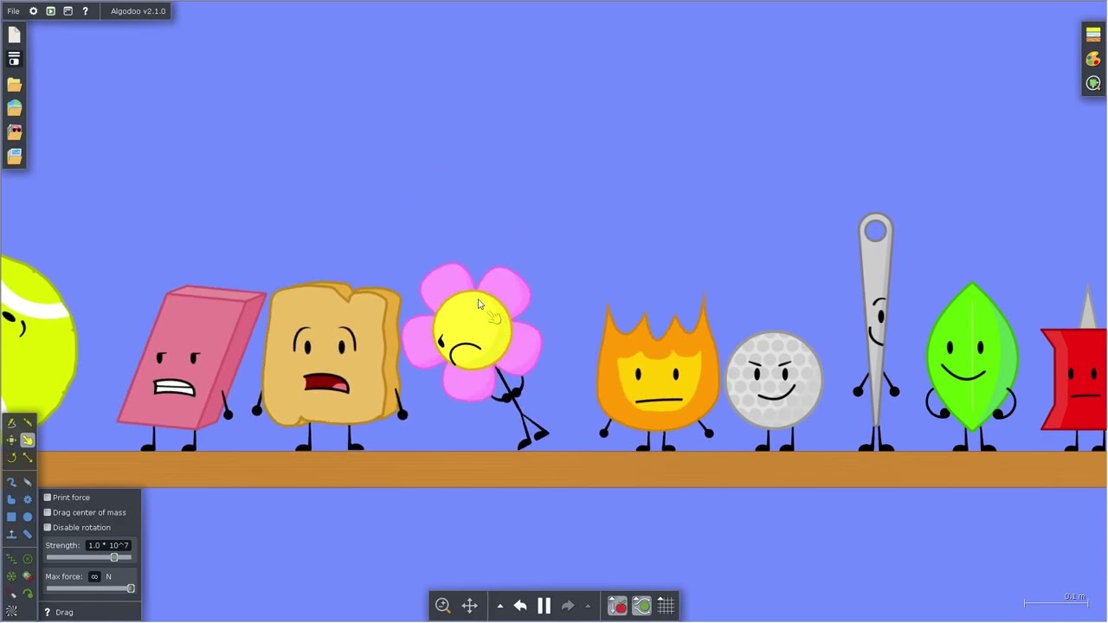Select the Fixate tool
The width and height of the screenshot is (1108, 623).
click(x=28, y=559)
